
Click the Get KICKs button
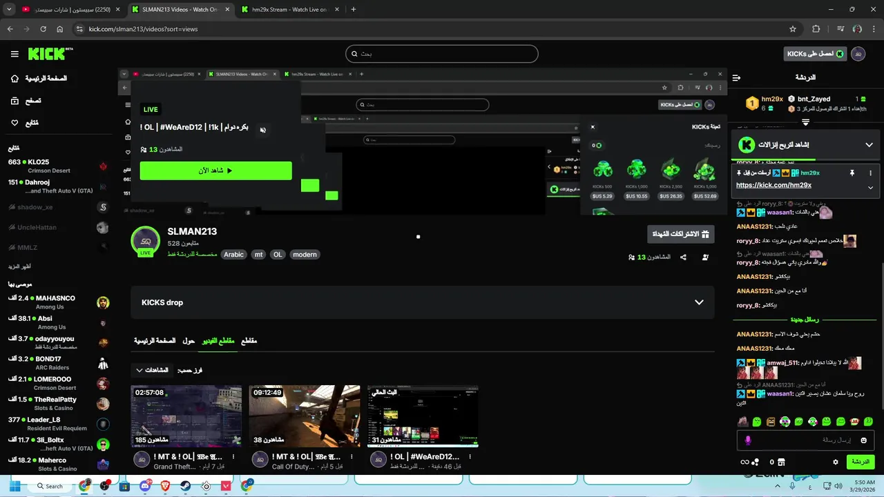tap(815, 54)
